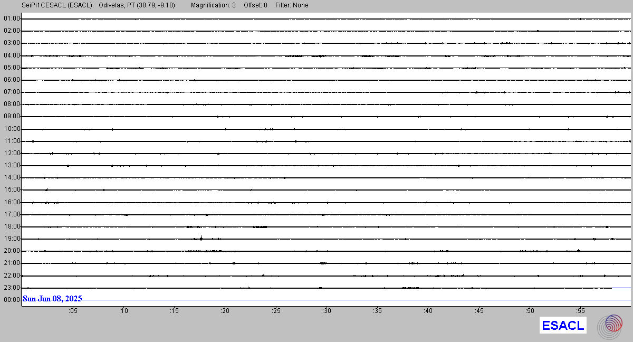Screen dimensions: 633x342
Task: Click the :55 minute axis label
Action: (580, 311)
